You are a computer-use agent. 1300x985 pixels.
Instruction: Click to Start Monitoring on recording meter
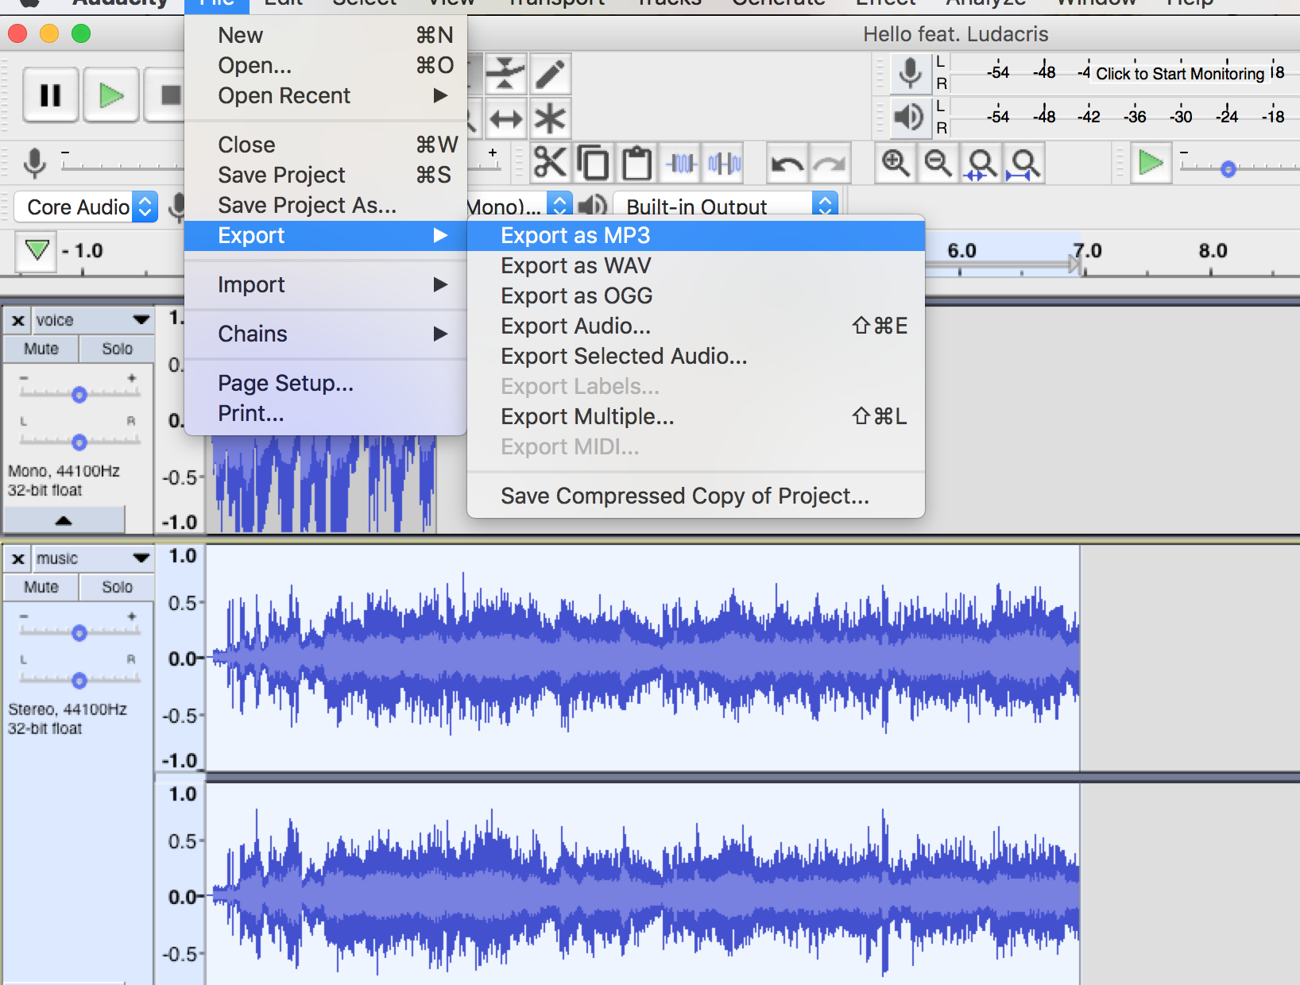1180,74
